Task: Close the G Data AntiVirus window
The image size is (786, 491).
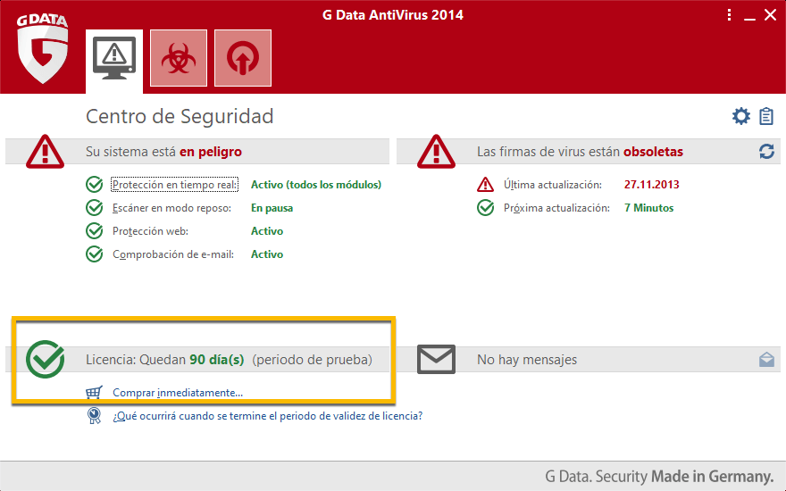Action: (x=770, y=15)
